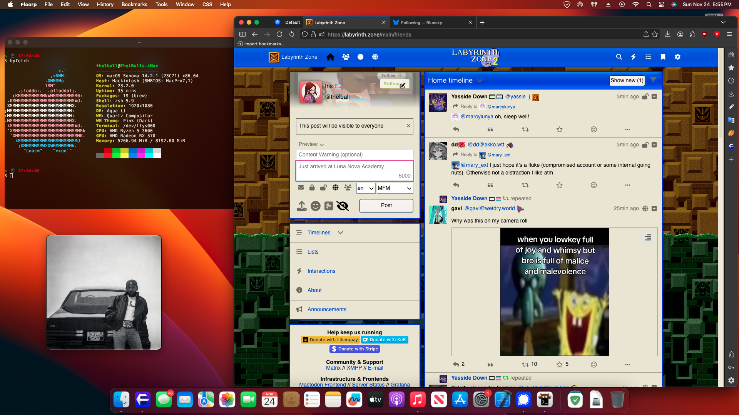
Task: Click the Post button
Action: (x=386, y=206)
